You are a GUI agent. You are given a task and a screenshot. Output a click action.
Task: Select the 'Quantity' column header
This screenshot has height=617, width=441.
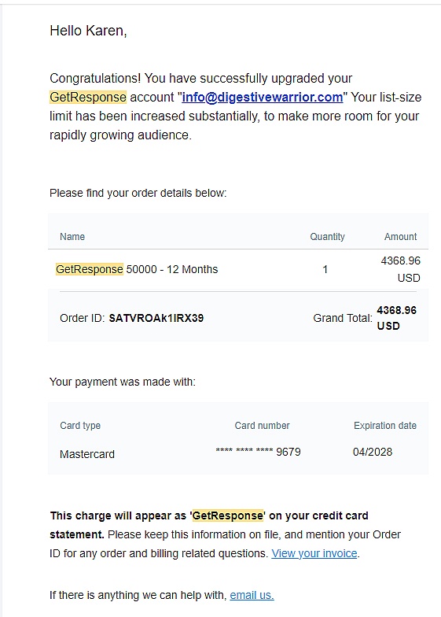[327, 236]
